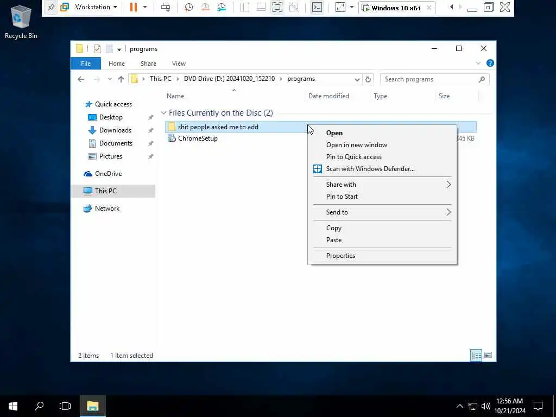Click the properties checkmark icon in Explorer title bar

pos(97,49)
